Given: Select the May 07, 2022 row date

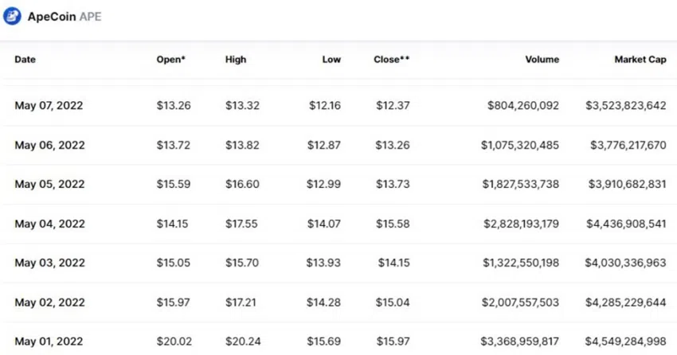Looking at the screenshot, I should pyautogui.click(x=49, y=105).
